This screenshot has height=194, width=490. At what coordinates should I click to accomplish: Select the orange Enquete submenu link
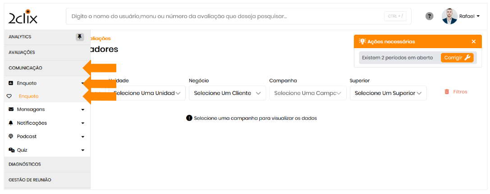29,96
